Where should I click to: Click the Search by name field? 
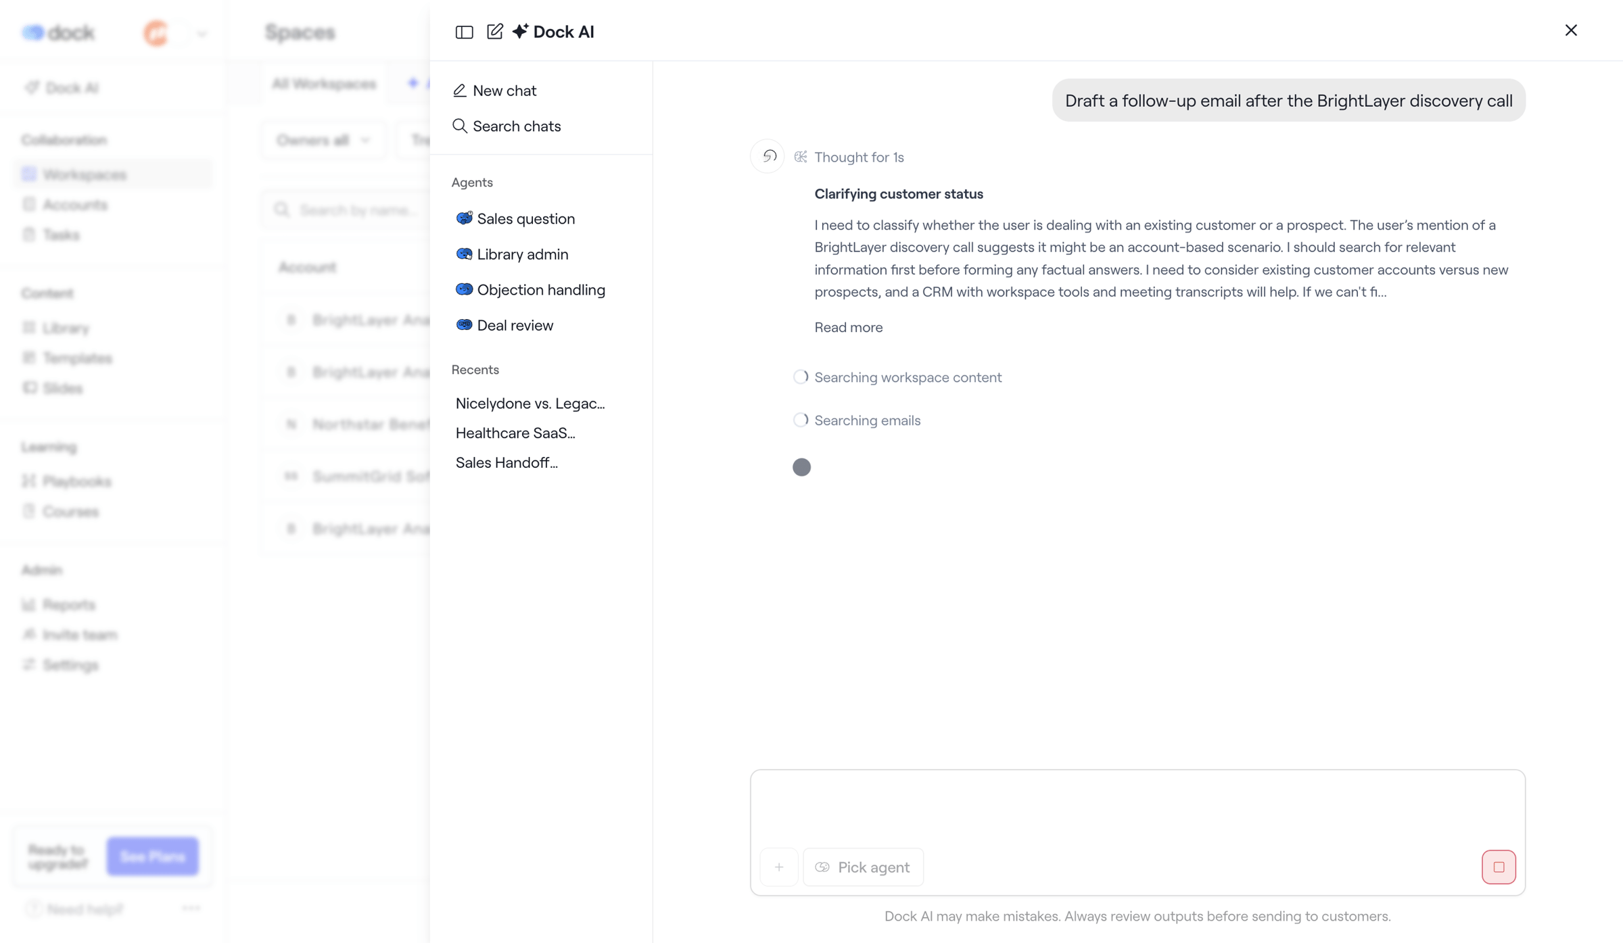(x=348, y=210)
